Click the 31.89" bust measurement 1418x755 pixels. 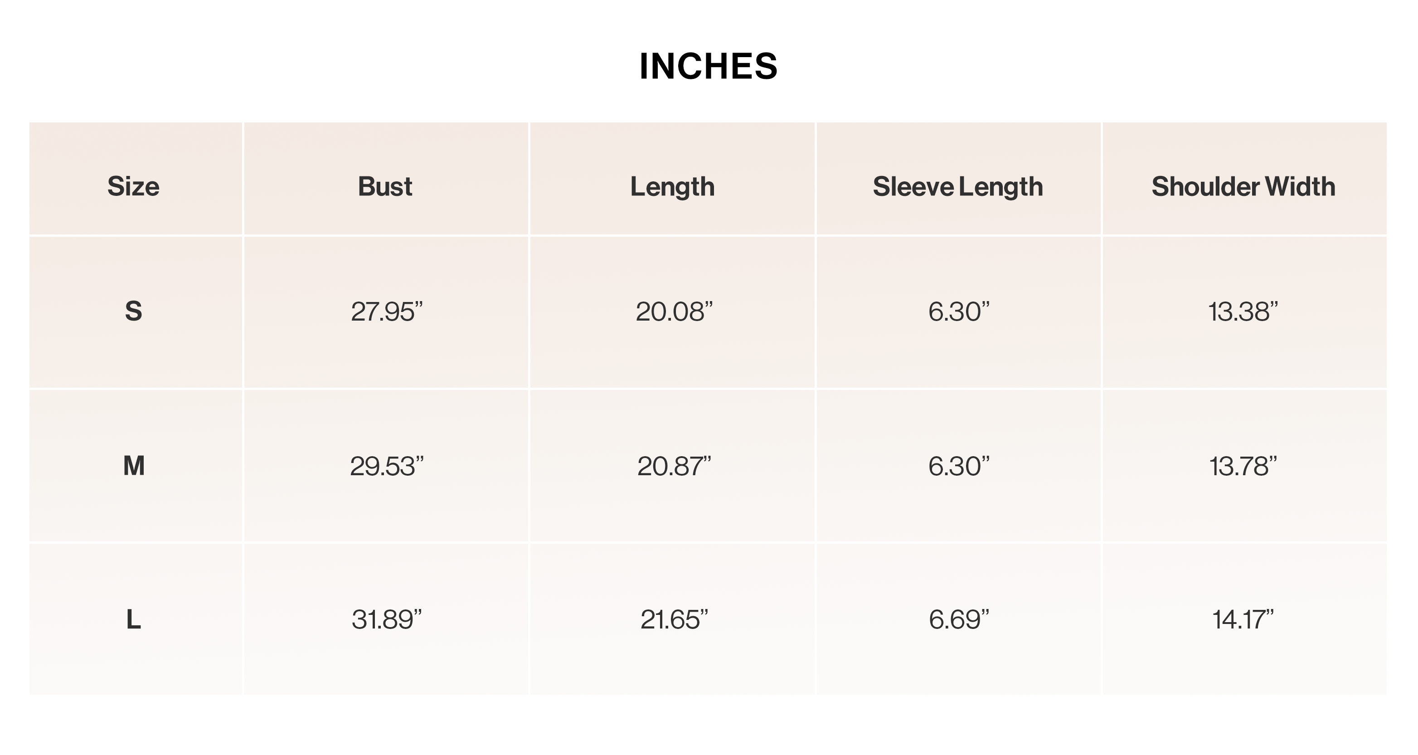click(x=387, y=619)
